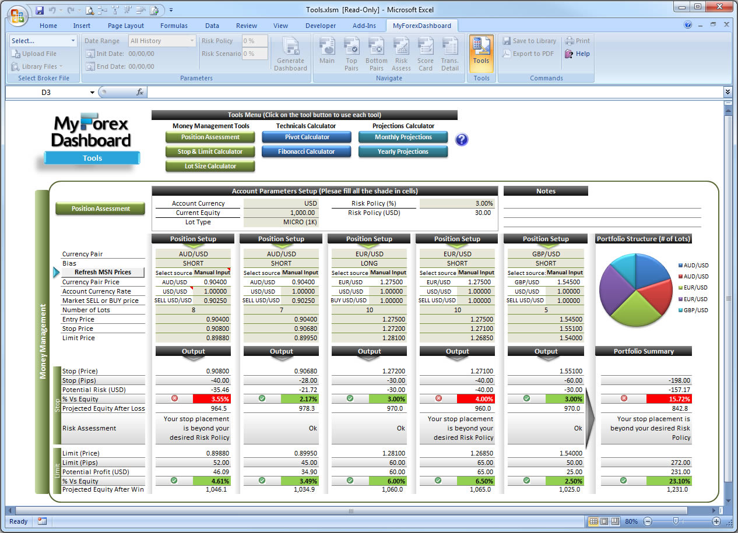
Task: Click the macro record icon in status bar
Action: 41,521
